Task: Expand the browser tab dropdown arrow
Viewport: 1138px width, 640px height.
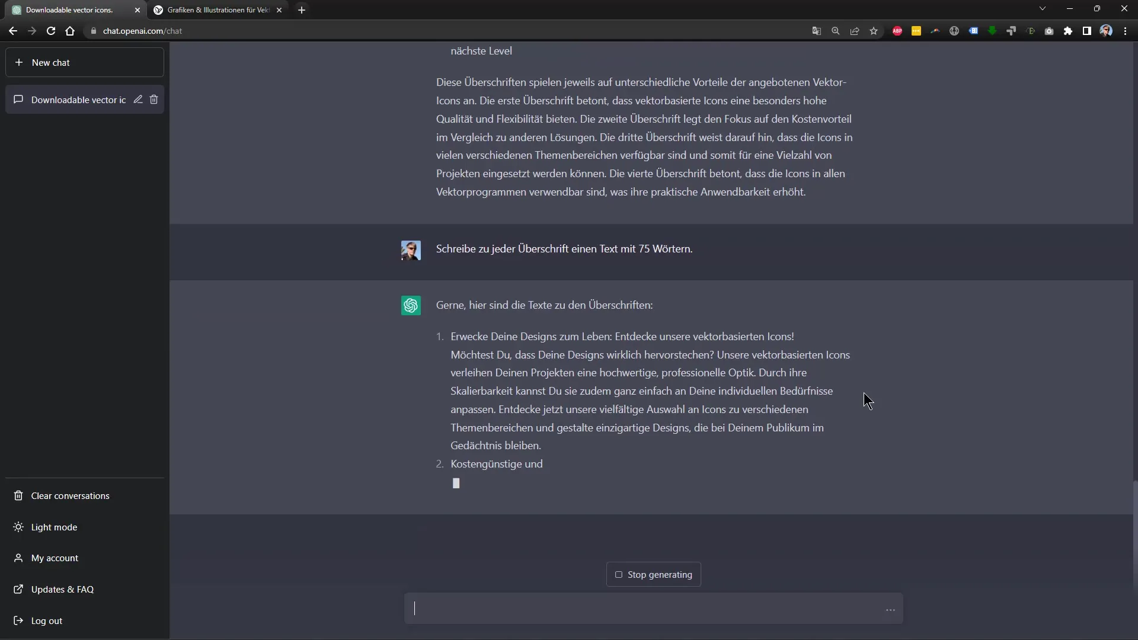Action: [x=1042, y=9]
